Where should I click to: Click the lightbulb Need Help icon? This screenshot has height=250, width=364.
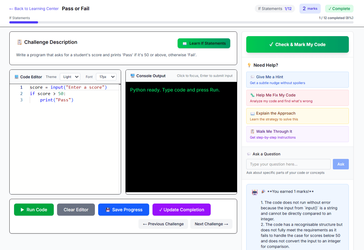click(x=250, y=65)
